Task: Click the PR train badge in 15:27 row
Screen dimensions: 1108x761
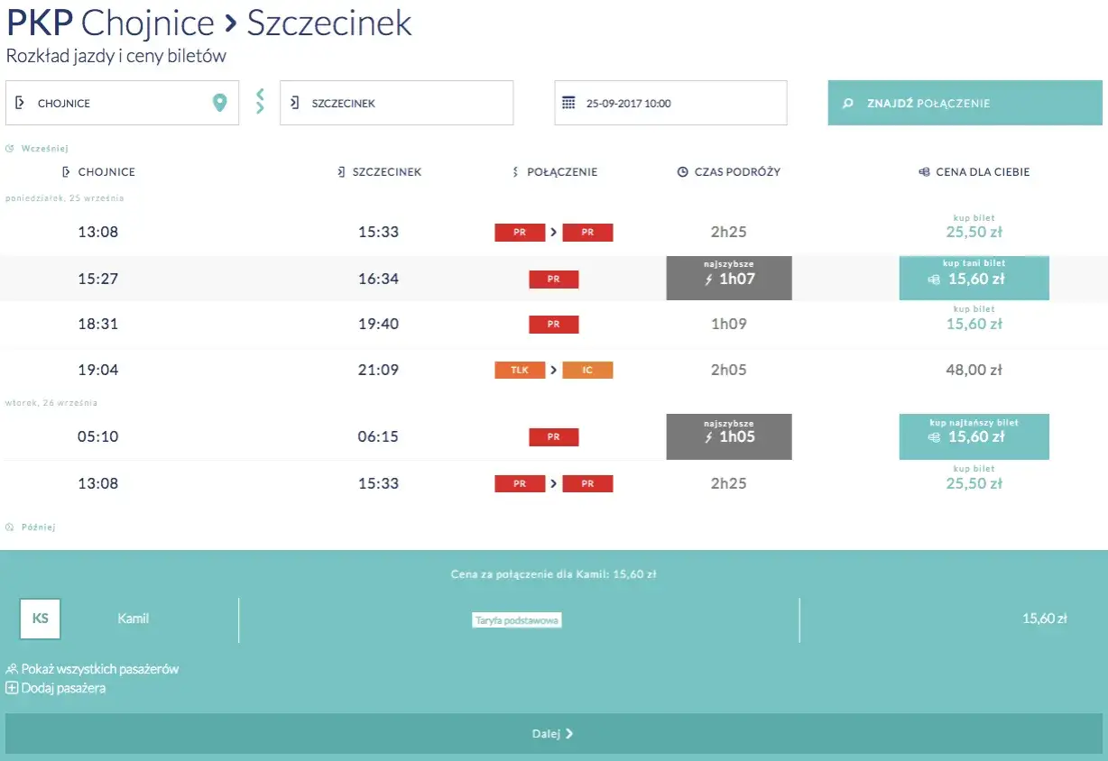Action: [554, 280]
